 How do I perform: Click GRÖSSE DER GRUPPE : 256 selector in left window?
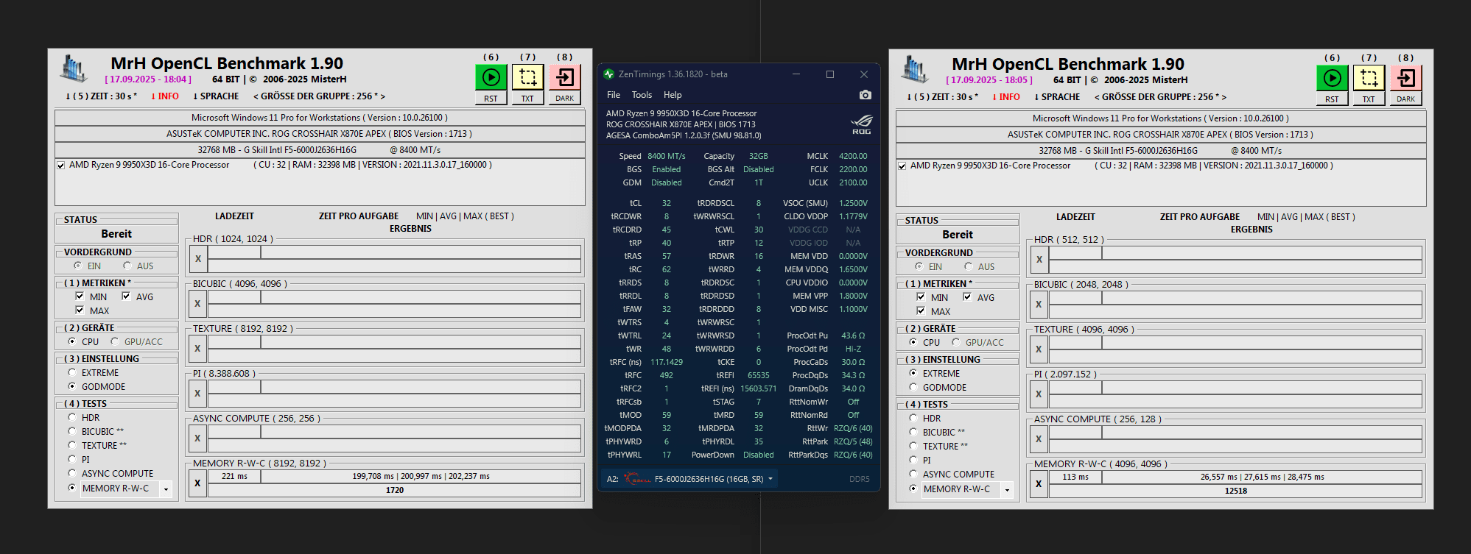coord(319,96)
